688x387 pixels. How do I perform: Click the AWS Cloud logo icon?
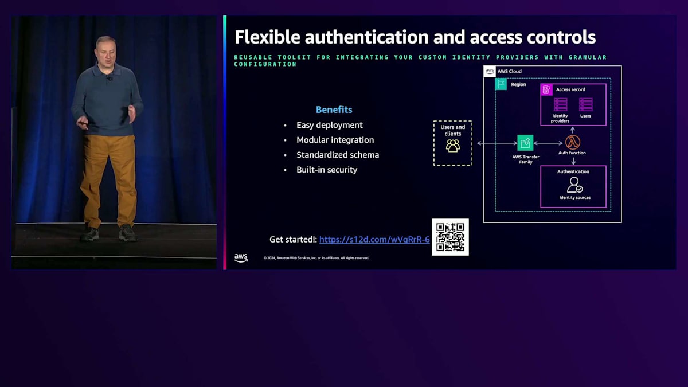(x=490, y=72)
